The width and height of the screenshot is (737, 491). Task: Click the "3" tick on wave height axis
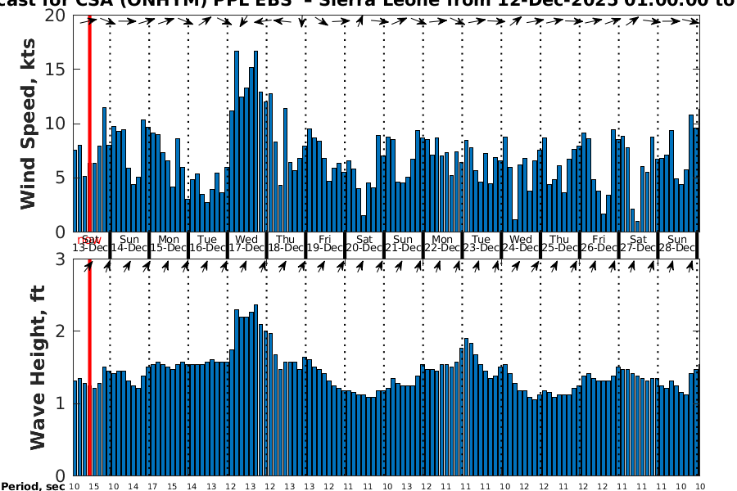click(61, 259)
